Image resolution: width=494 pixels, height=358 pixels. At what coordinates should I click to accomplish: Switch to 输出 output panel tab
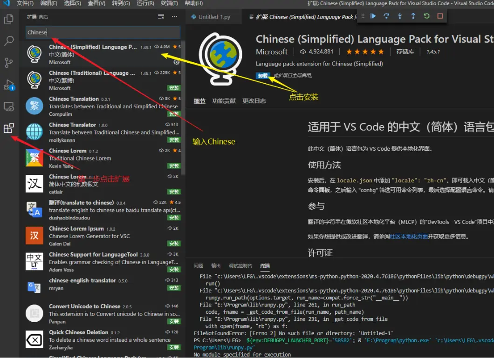click(x=216, y=265)
